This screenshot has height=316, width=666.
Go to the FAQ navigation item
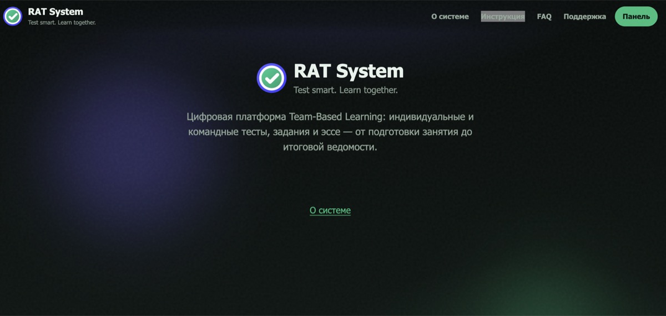click(x=544, y=17)
